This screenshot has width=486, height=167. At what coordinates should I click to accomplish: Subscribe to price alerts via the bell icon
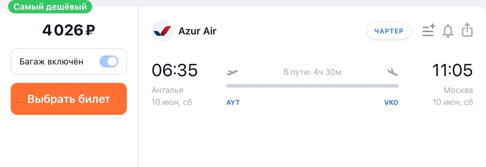tap(448, 31)
